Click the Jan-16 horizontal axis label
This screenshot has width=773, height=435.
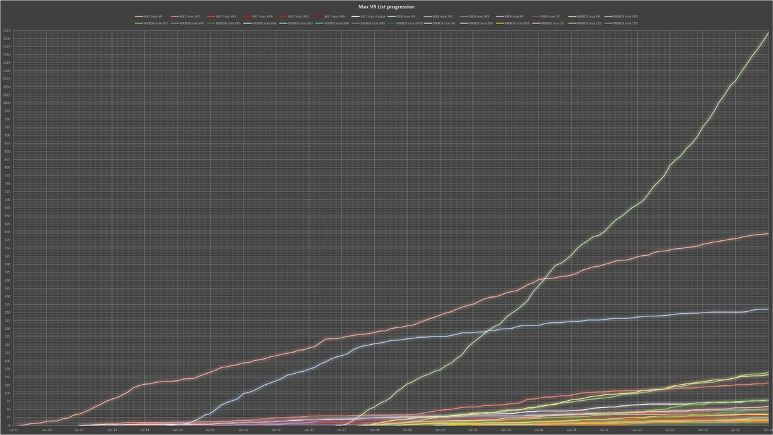pyautogui.click(x=242, y=429)
